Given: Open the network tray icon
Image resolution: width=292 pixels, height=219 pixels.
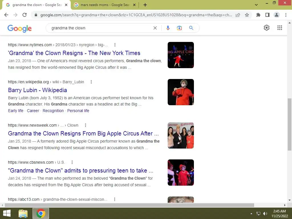Looking at the screenshot, I should coord(258,214).
